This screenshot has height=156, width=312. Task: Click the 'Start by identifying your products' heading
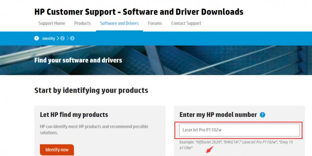pos(92,90)
